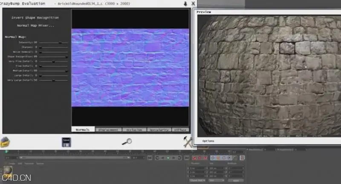Click the magnifying glass zoom icon
Viewport: 341px width, 184px height.
(x=127, y=142)
